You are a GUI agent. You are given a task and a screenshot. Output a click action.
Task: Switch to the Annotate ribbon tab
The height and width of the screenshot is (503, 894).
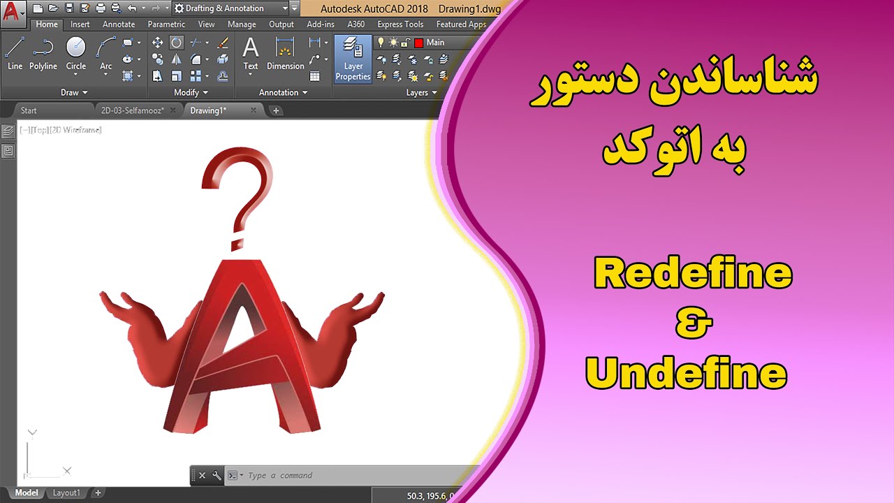click(x=119, y=24)
